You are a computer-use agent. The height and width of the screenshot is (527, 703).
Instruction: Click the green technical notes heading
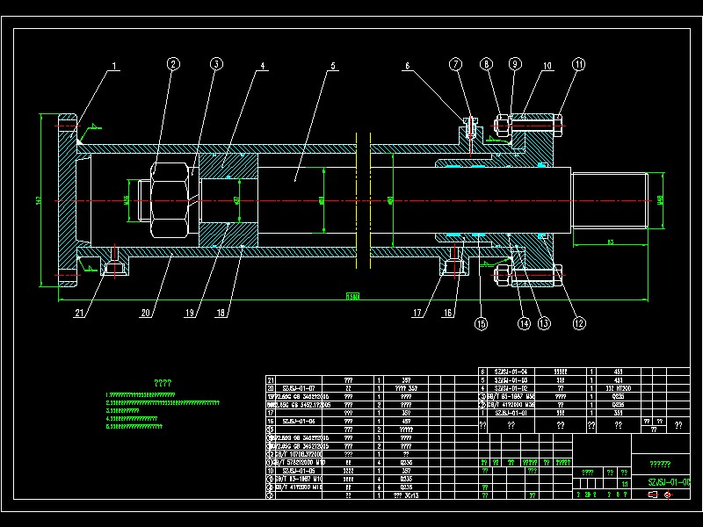click(x=163, y=383)
